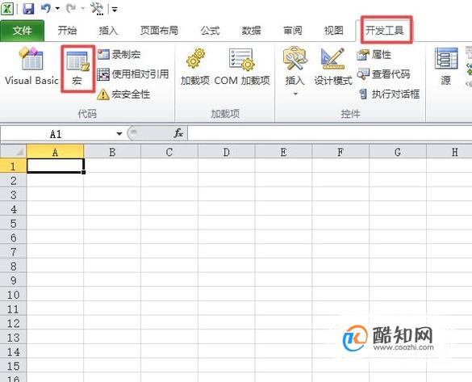
Task: Save the workbook from Quick Access toolbar
Action: (x=28, y=8)
